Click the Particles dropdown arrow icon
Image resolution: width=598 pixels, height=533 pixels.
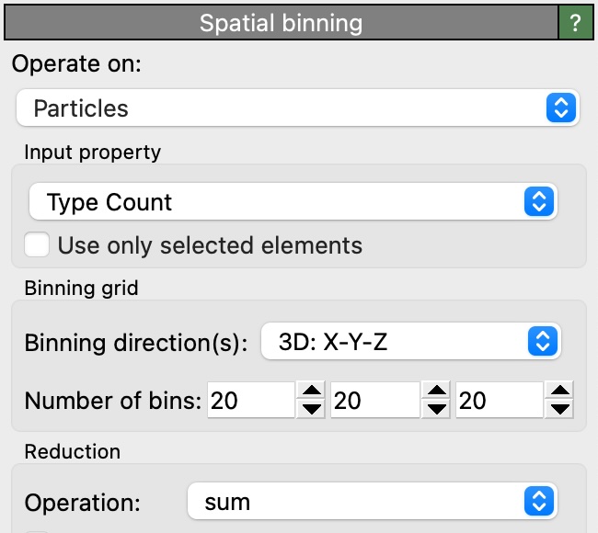coord(559,108)
